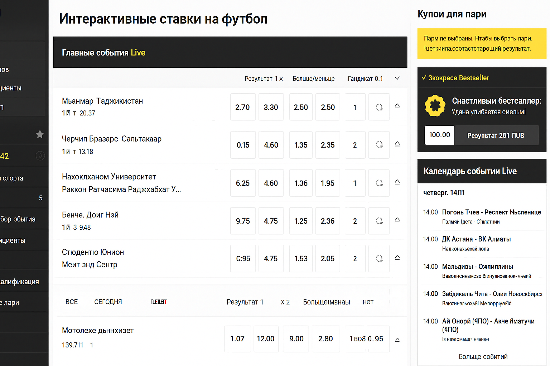This screenshot has width=550, height=366.
Task: Collapse the Мьанмар Таджикистан match row
Action: click(397, 106)
